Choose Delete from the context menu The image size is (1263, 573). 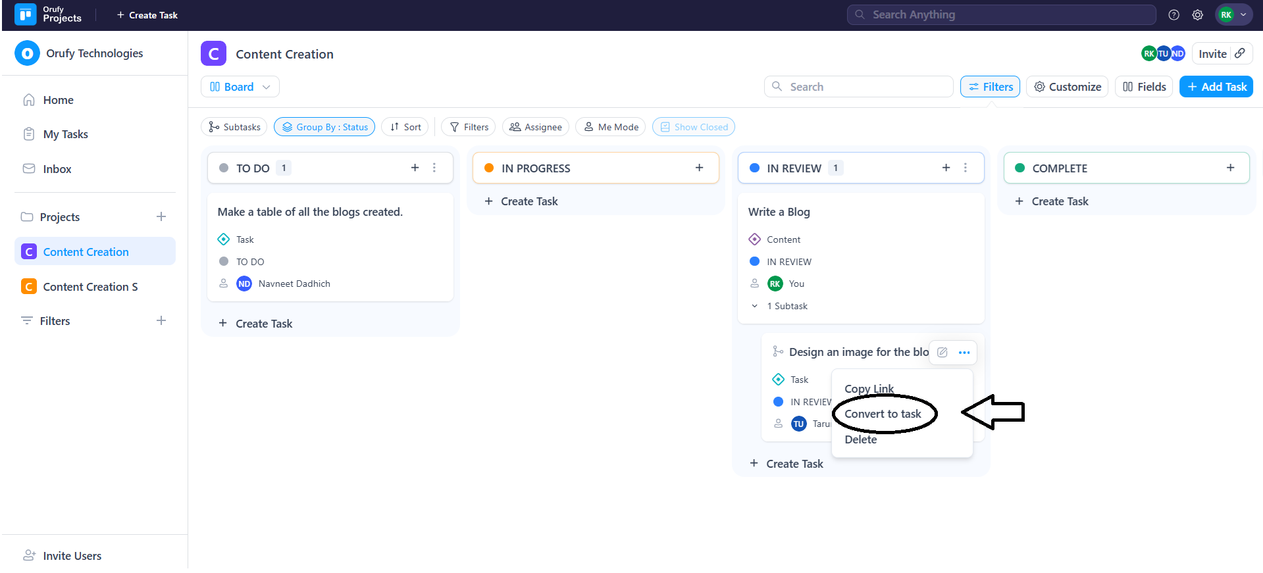(860, 439)
